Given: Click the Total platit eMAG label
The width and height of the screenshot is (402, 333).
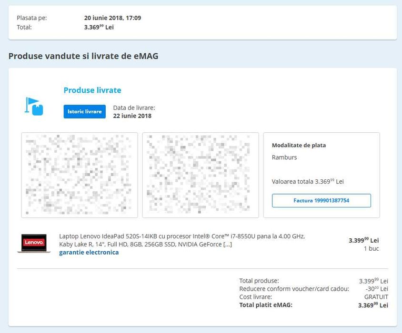Looking at the screenshot, I should coord(266,305).
